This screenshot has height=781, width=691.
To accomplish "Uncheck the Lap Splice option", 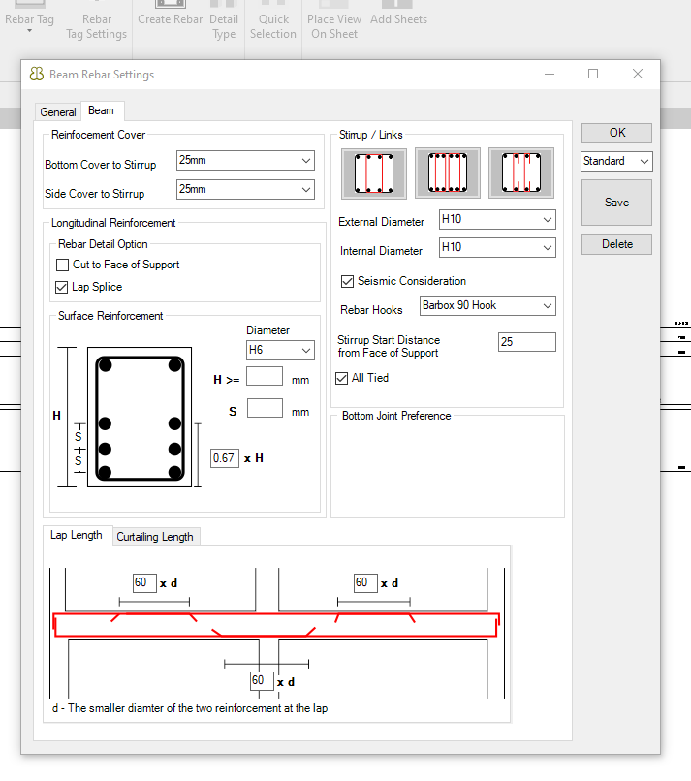I will point(63,287).
